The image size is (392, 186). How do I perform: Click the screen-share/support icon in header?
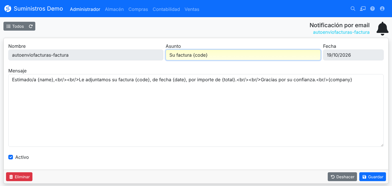(363, 9)
